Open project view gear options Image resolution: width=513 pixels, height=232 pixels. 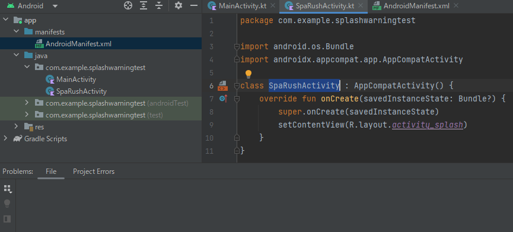179,5
